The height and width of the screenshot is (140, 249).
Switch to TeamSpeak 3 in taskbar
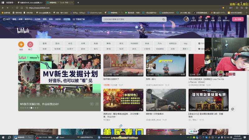pos(105,137)
